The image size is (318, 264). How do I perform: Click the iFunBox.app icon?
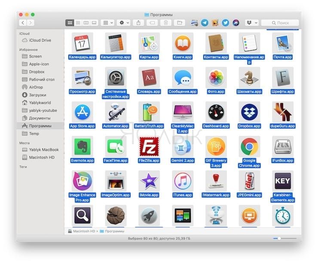click(x=283, y=146)
